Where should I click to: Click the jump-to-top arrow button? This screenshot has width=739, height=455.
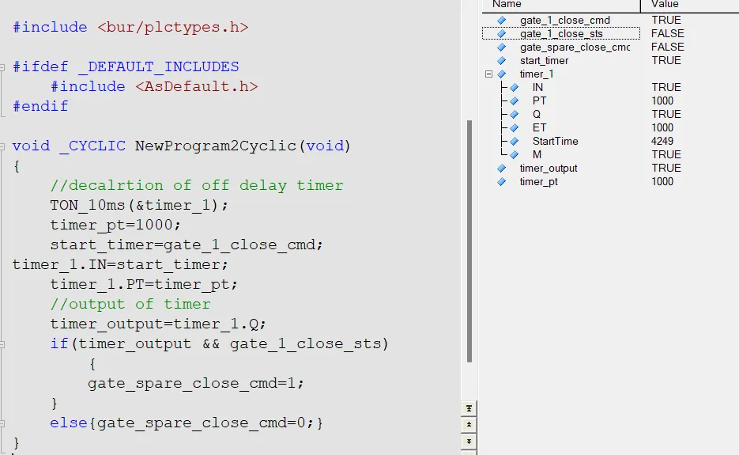tap(469, 408)
